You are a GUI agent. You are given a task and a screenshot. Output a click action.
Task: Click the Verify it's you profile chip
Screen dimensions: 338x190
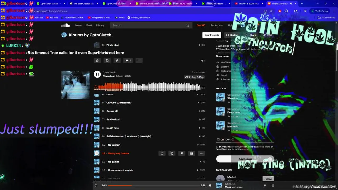tap(320, 11)
